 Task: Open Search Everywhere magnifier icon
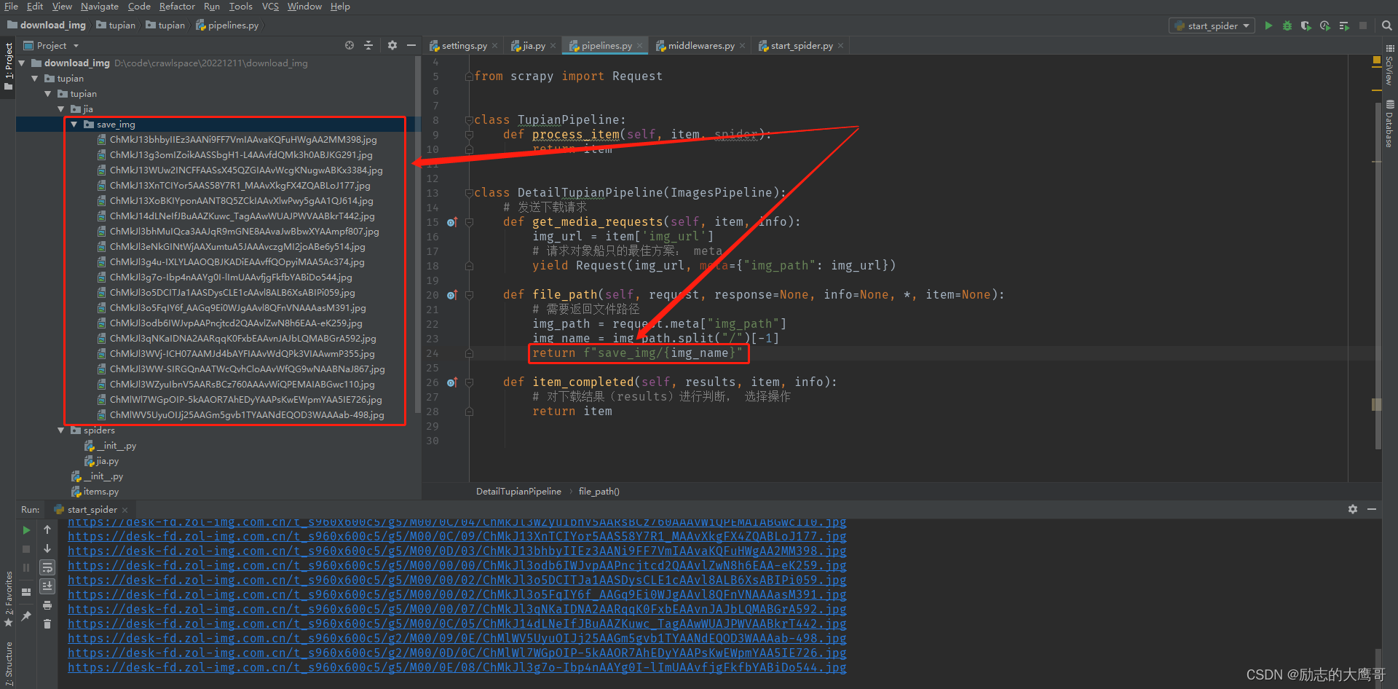click(1387, 25)
